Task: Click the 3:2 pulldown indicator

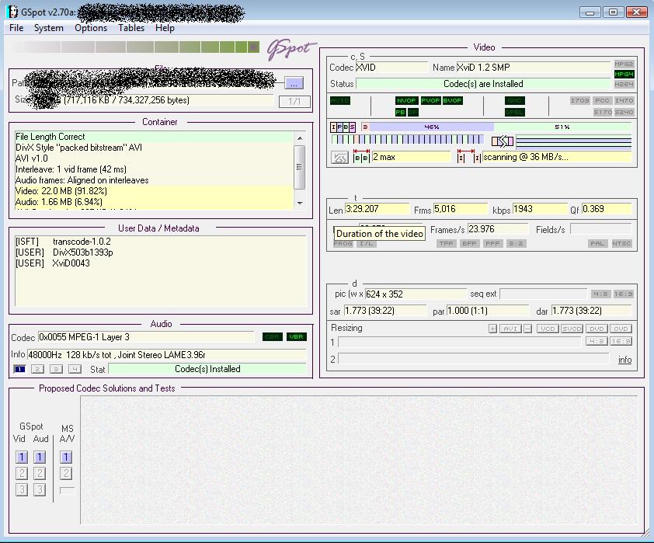Action: tap(516, 244)
